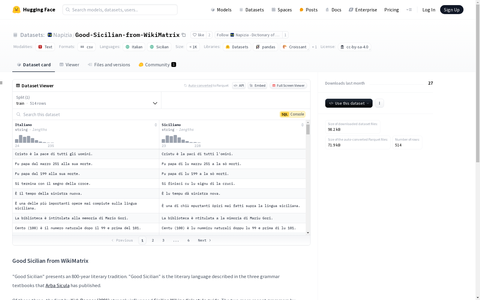Viewport: 480px width, 300px height.
Task: Select current page 1 in pagination
Action: (x=142, y=240)
